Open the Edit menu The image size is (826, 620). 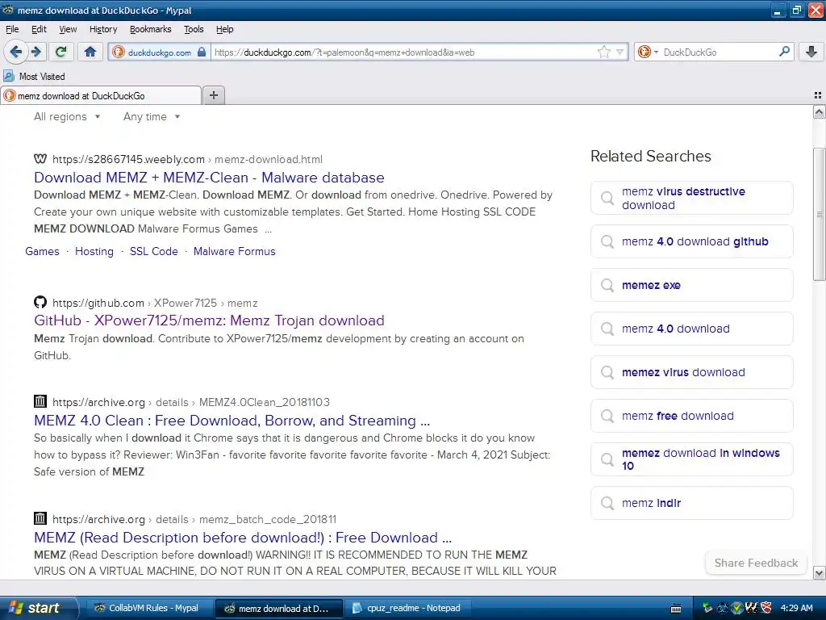[x=39, y=29]
